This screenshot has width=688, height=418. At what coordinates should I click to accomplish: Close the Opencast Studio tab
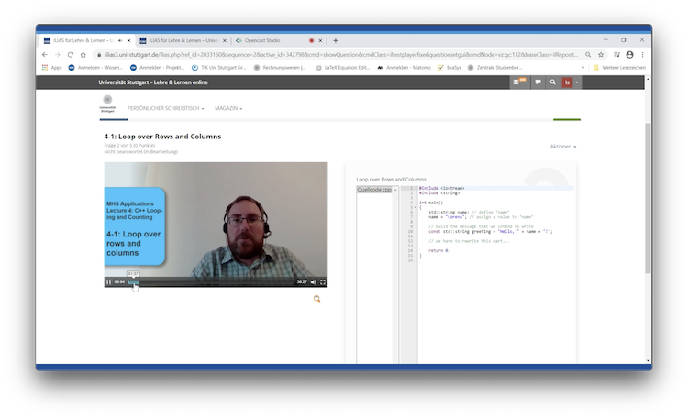coord(320,40)
